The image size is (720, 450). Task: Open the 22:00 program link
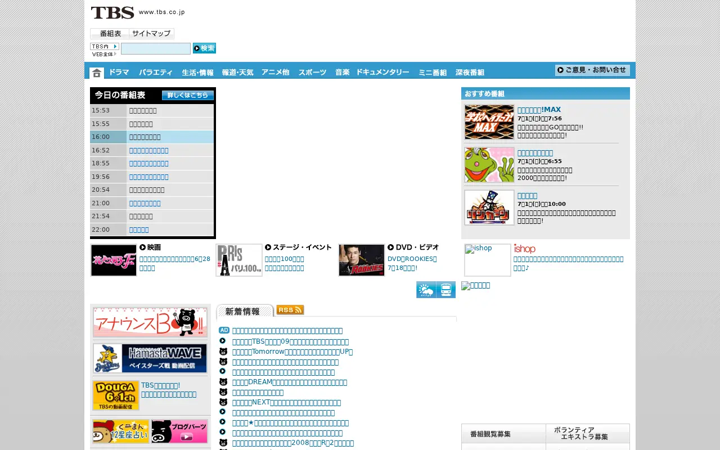(x=139, y=229)
